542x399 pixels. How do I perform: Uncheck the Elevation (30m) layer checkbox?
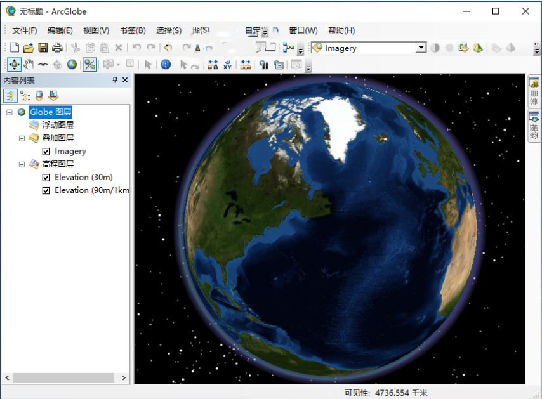point(46,178)
